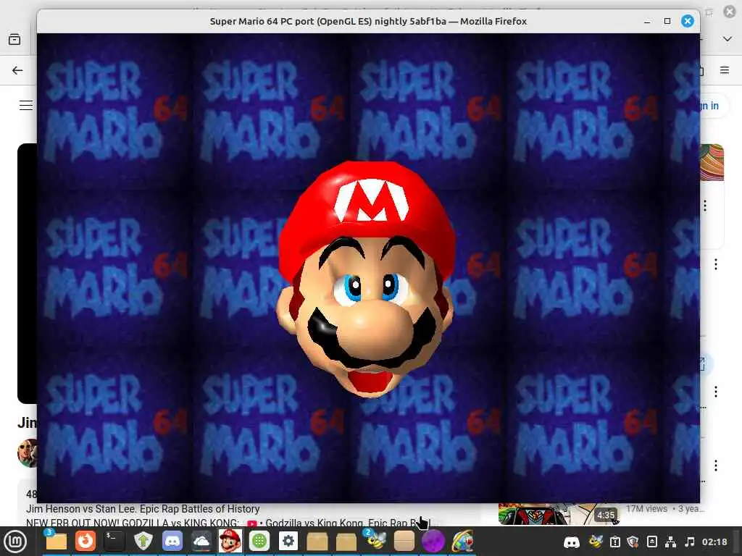Image resolution: width=742 pixels, height=556 pixels.
Task: Click the bee icon in system tray
Action: pyautogui.click(x=596, y=542)
